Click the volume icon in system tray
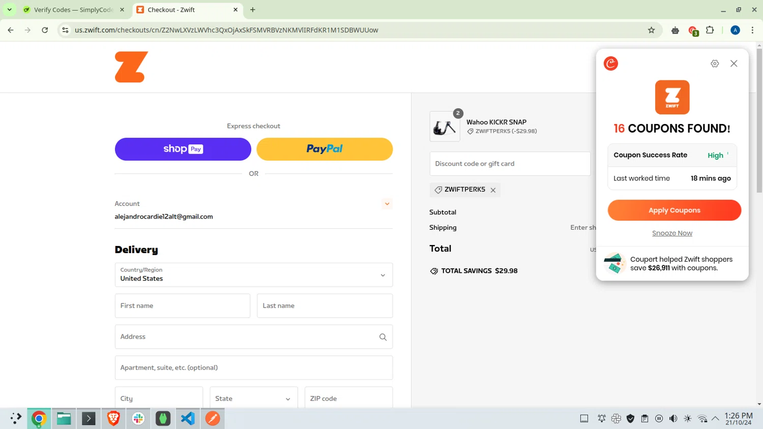 [673, 418]
